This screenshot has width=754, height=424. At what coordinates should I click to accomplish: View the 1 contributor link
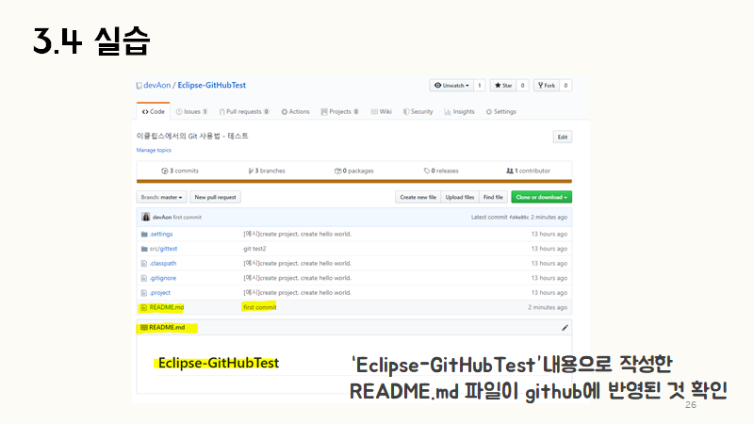point(528,171)
